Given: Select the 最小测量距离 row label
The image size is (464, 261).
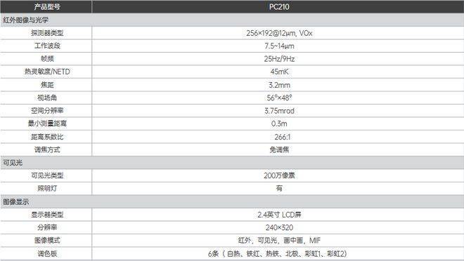Looking at the screenshot, I should pos(47,123).
